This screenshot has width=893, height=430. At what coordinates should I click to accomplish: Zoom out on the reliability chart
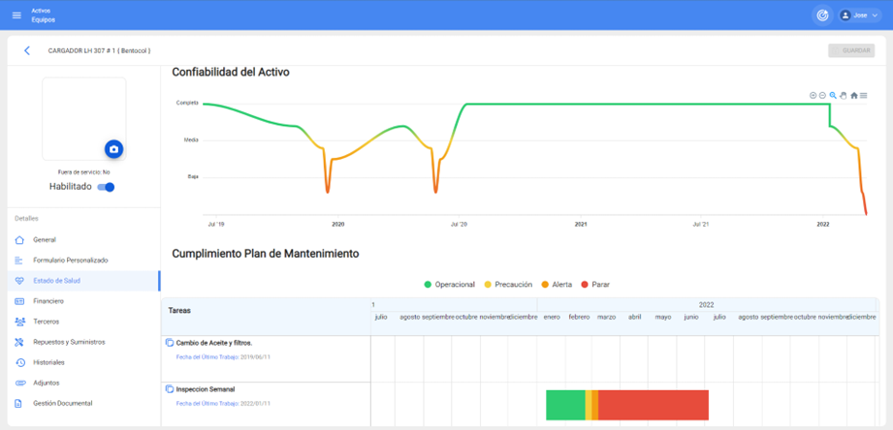pyautogui.click(x=822, y=95)
